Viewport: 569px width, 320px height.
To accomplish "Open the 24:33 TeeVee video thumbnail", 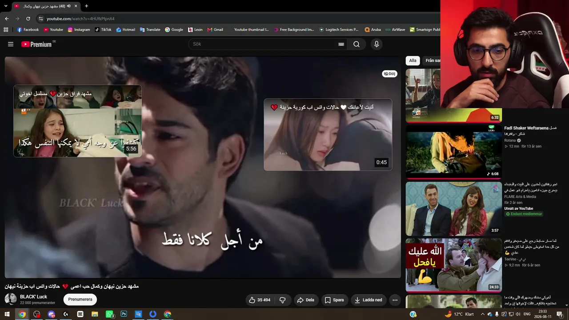I will [x=453, y=265].
